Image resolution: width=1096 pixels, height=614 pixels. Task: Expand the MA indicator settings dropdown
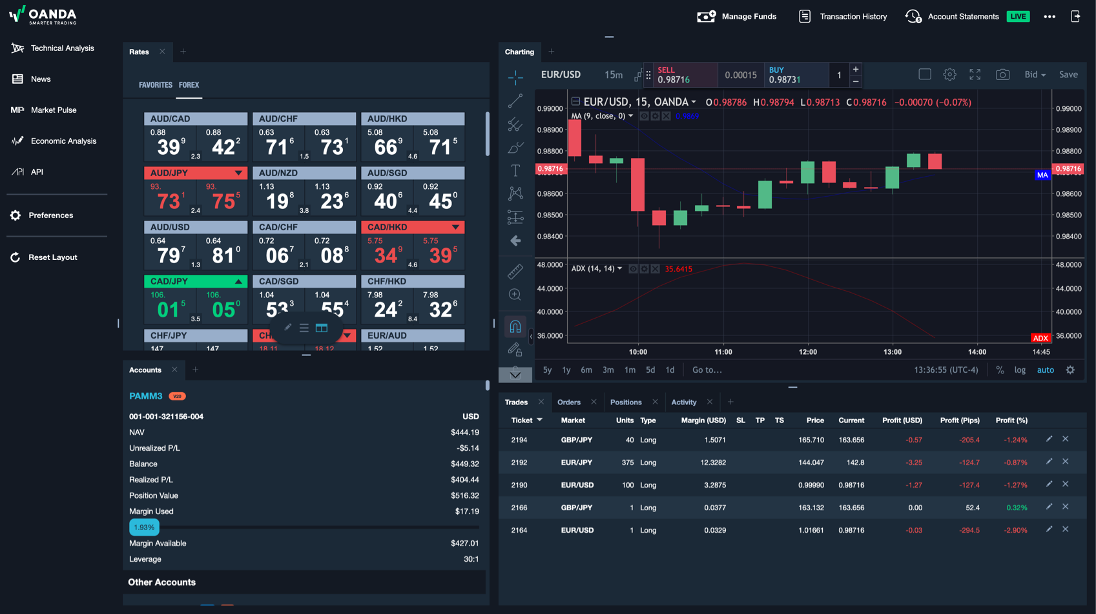[631, 116]
